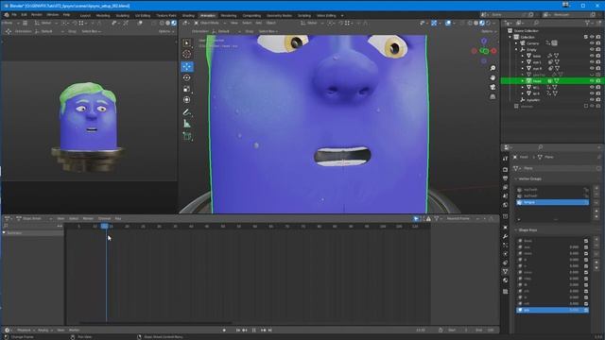The image size is (605, 340).
Task: Hide the highlighted Head object with its eye icon
Action: (x=592, y=81)
